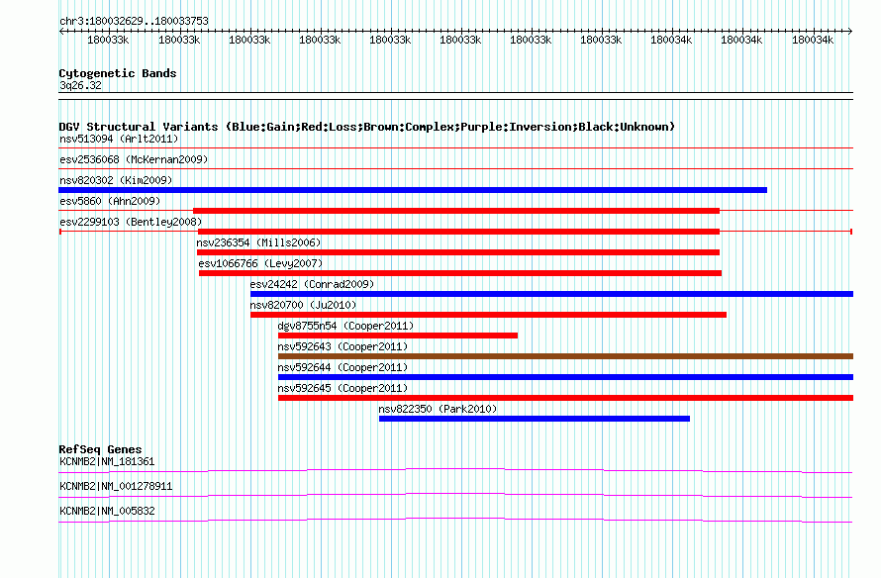Select the KCNMB2|NM_001278911 transcript label

click(116, 486)
